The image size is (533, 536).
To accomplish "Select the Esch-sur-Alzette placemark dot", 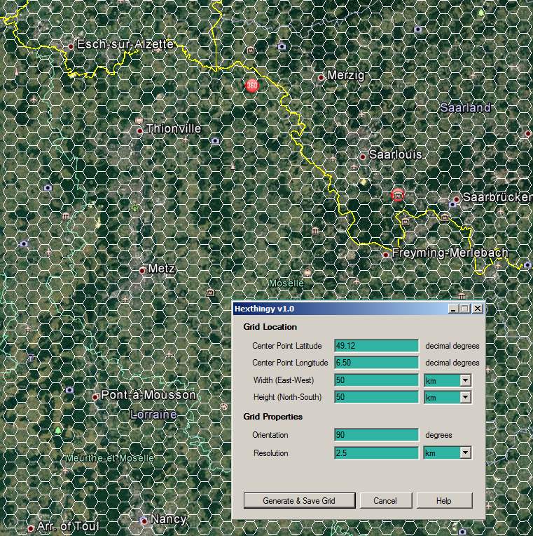I will (71, 46).
